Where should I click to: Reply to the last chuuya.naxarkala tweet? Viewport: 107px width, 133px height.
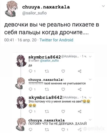pyautogui.click(x=30, y=130)
